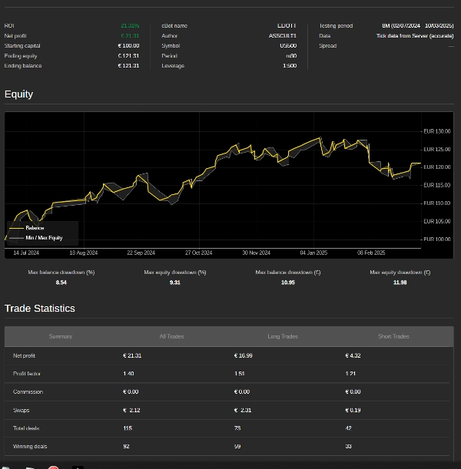
Task: Select the Ending balance value € 121.31
Action: coord(128,66)
